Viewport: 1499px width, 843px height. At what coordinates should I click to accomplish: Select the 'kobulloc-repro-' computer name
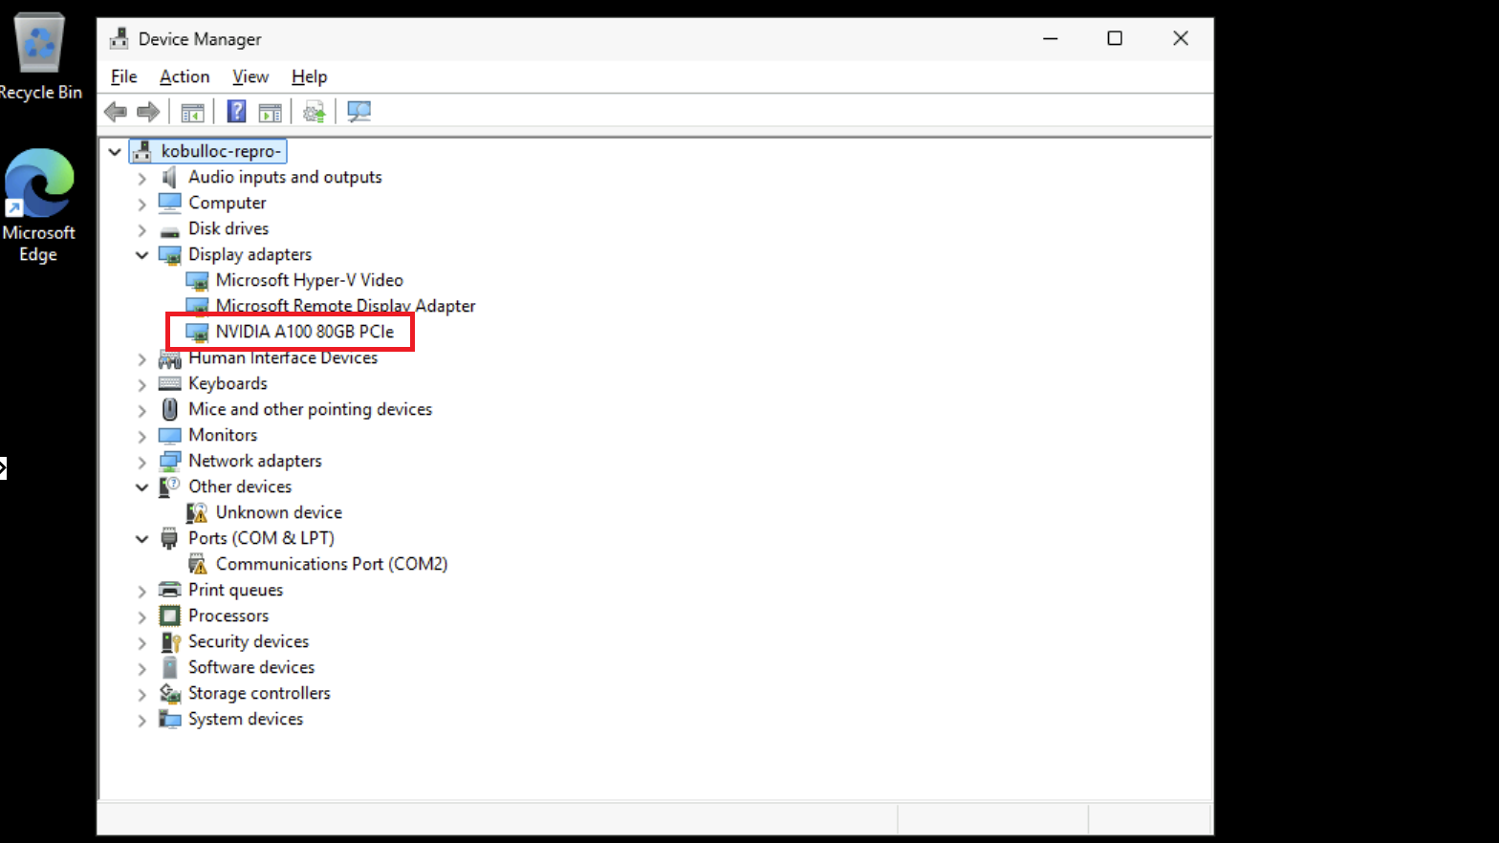pyautogui.click(x=221, y=151)
